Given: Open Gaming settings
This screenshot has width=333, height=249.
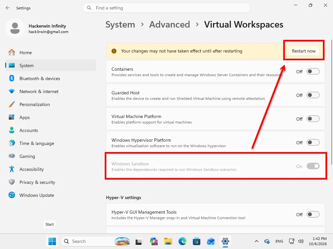Looking at the screenshot, I should [x=51, y=156].
